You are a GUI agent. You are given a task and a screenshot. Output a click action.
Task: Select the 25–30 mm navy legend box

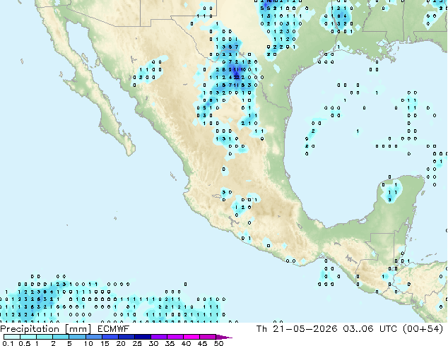(x=143, y=337)
